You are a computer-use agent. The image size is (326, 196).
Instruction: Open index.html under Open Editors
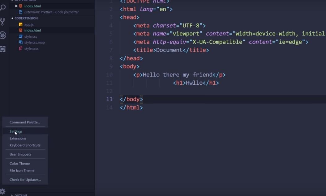coord(33,6)
